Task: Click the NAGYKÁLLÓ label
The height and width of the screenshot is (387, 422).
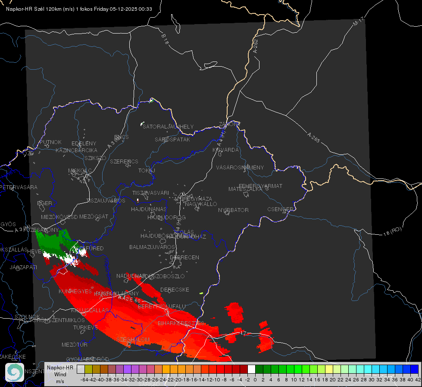Action: coord(201,204)
